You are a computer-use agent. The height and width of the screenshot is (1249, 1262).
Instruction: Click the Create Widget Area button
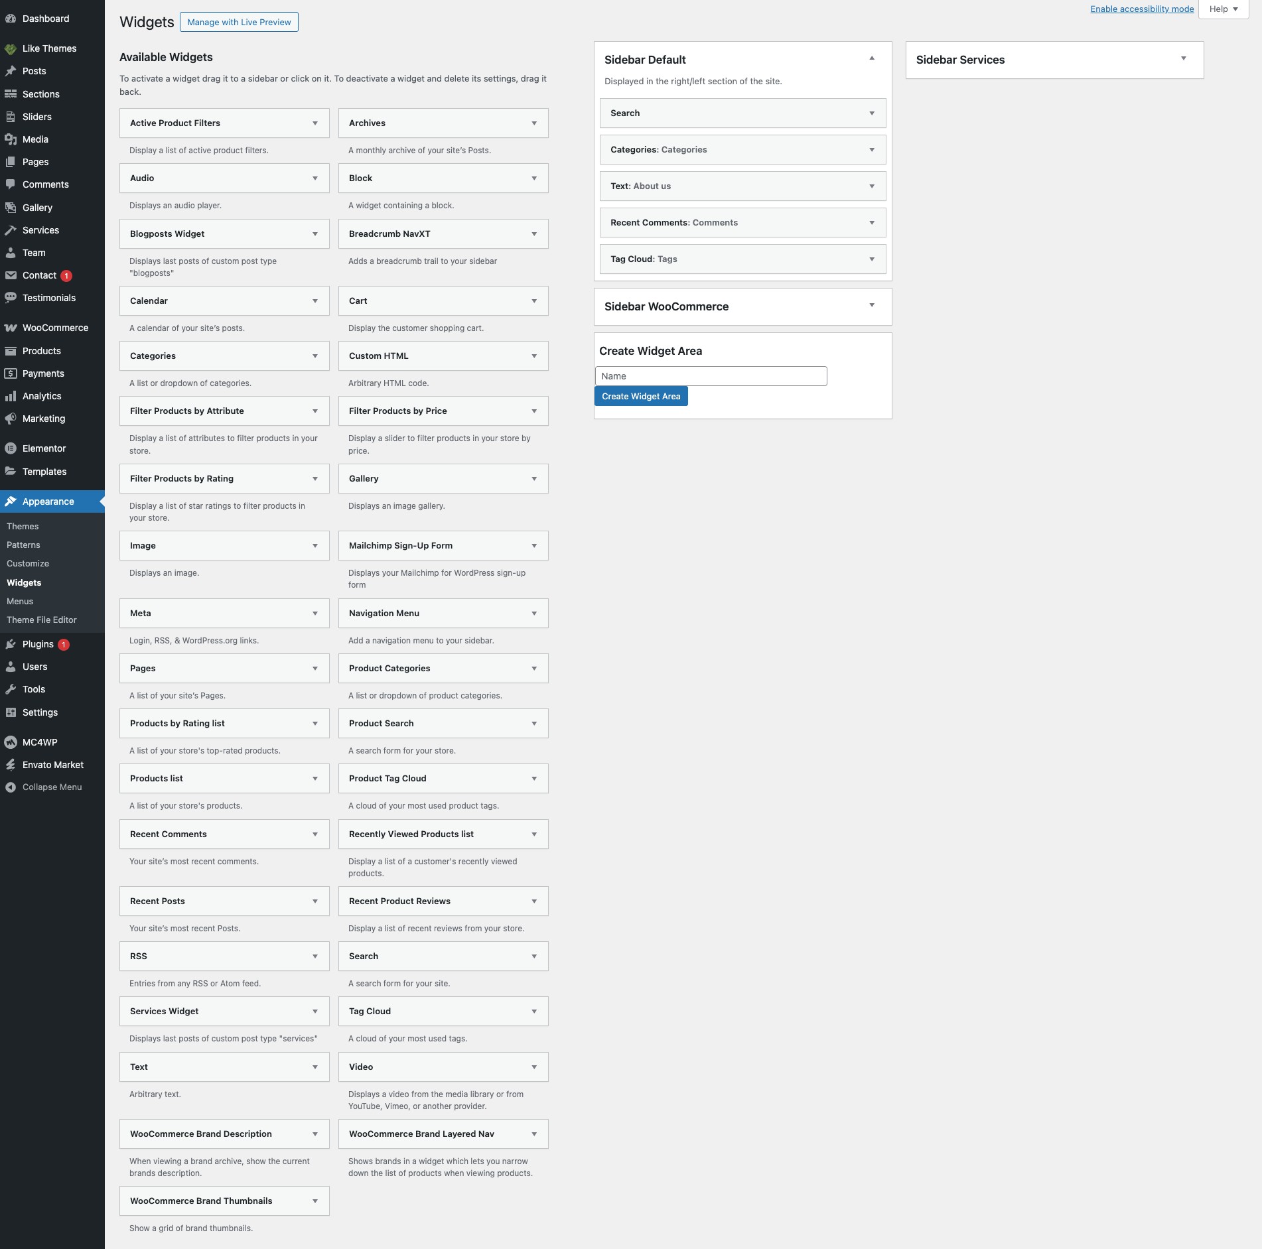point(641,396)
